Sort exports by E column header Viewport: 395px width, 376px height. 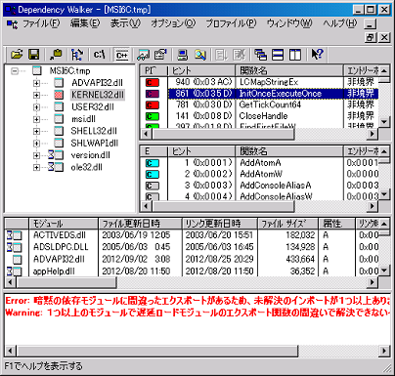[154, 151]
